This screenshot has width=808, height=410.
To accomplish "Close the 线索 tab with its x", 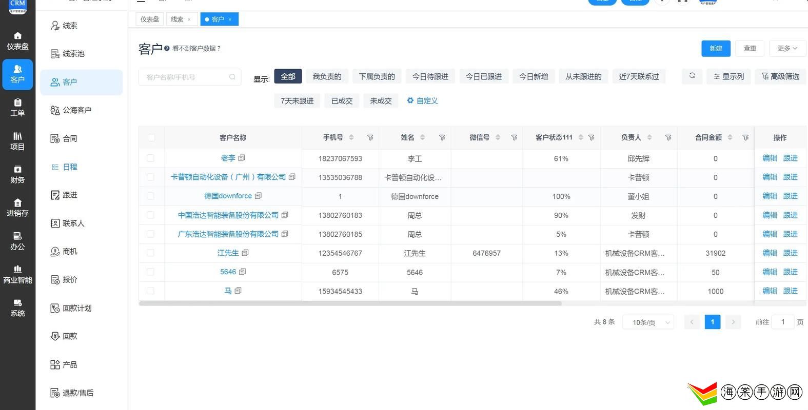I will click(189, 19).
